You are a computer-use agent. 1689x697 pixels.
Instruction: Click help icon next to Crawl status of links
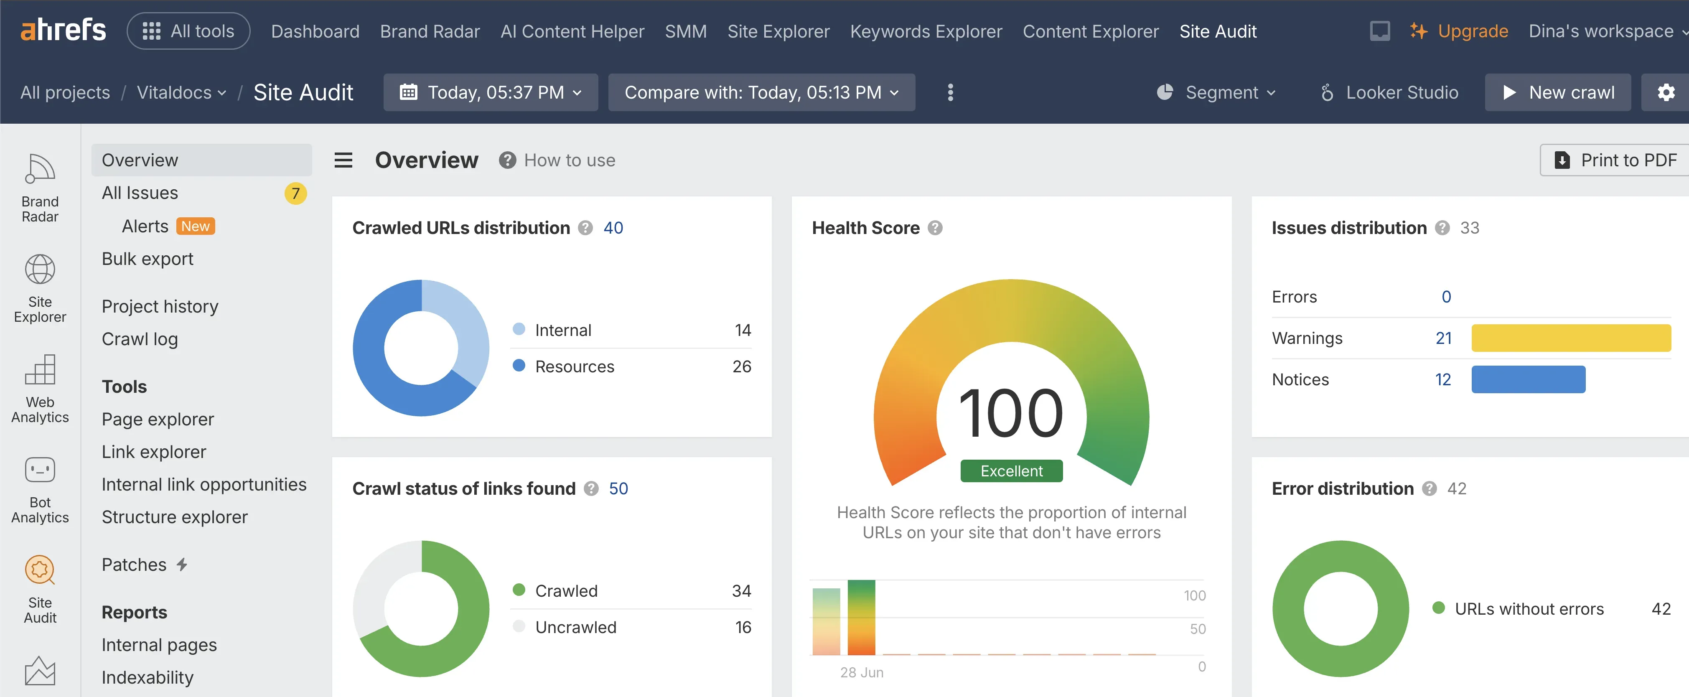[591, 488]
